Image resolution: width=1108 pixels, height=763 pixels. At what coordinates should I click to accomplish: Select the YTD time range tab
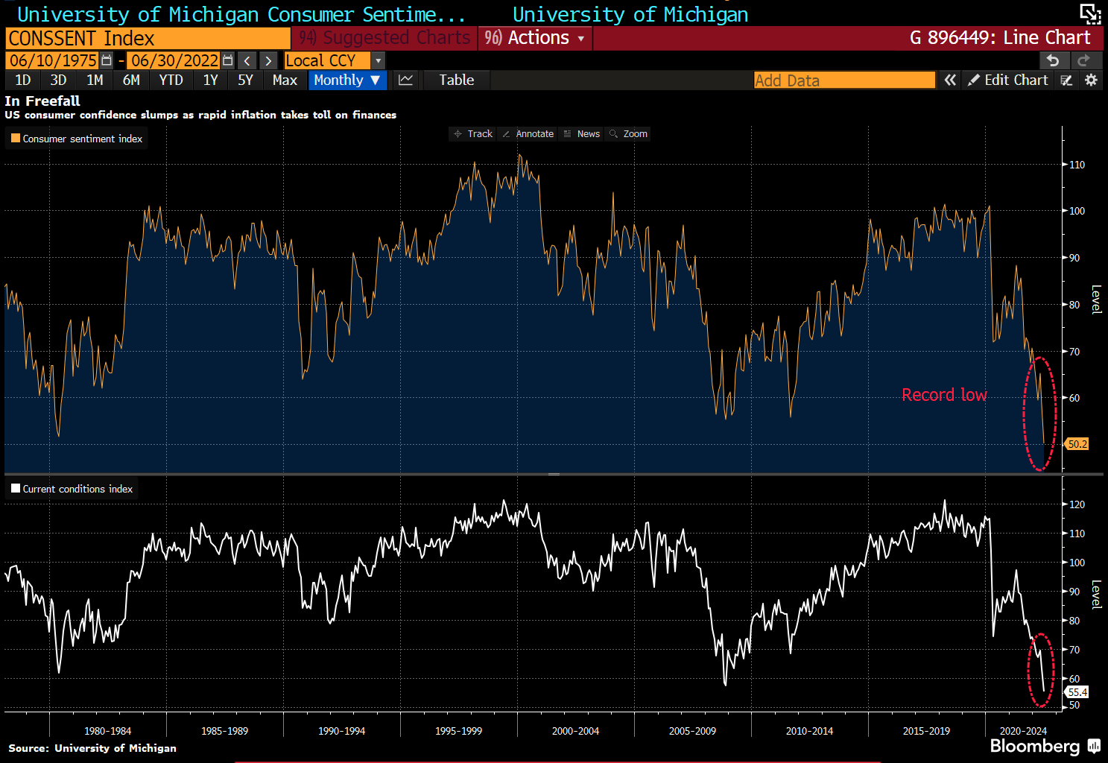point(171,80)
